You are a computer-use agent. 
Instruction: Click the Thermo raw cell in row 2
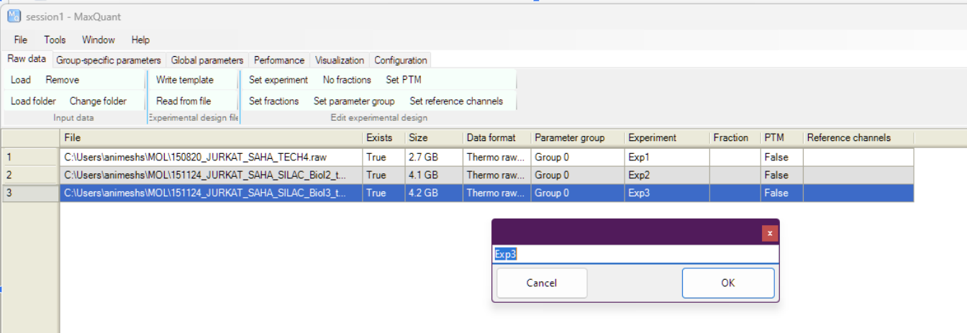click(496, 175)
